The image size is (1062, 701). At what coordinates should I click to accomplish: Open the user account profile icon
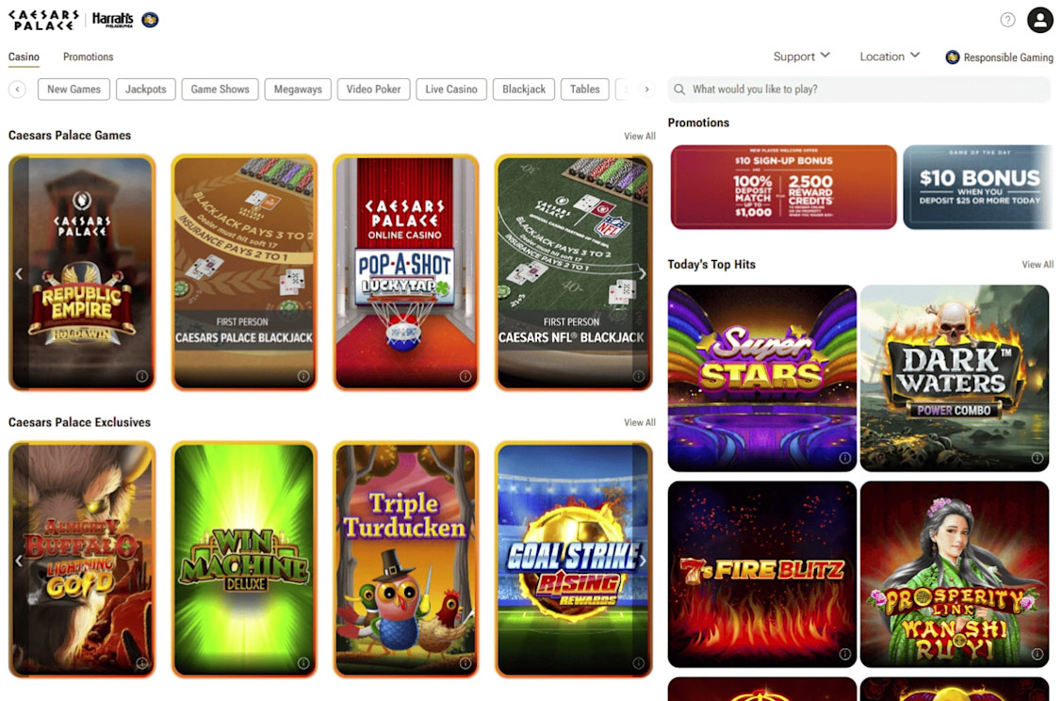(1039, 20)
